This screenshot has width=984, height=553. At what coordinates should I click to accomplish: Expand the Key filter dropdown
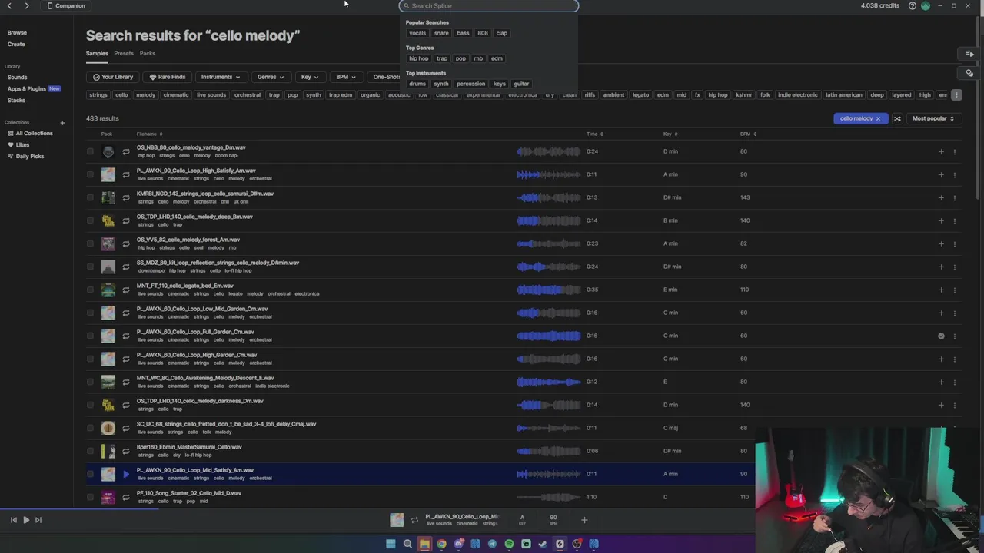pyautogui.click(x=310, y=77)
